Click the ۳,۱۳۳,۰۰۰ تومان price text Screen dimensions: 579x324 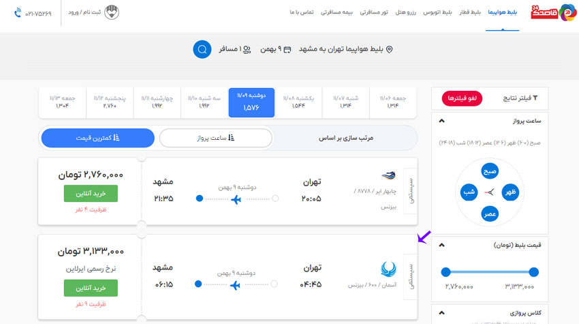pyautogui.click(x=91, y=252)
